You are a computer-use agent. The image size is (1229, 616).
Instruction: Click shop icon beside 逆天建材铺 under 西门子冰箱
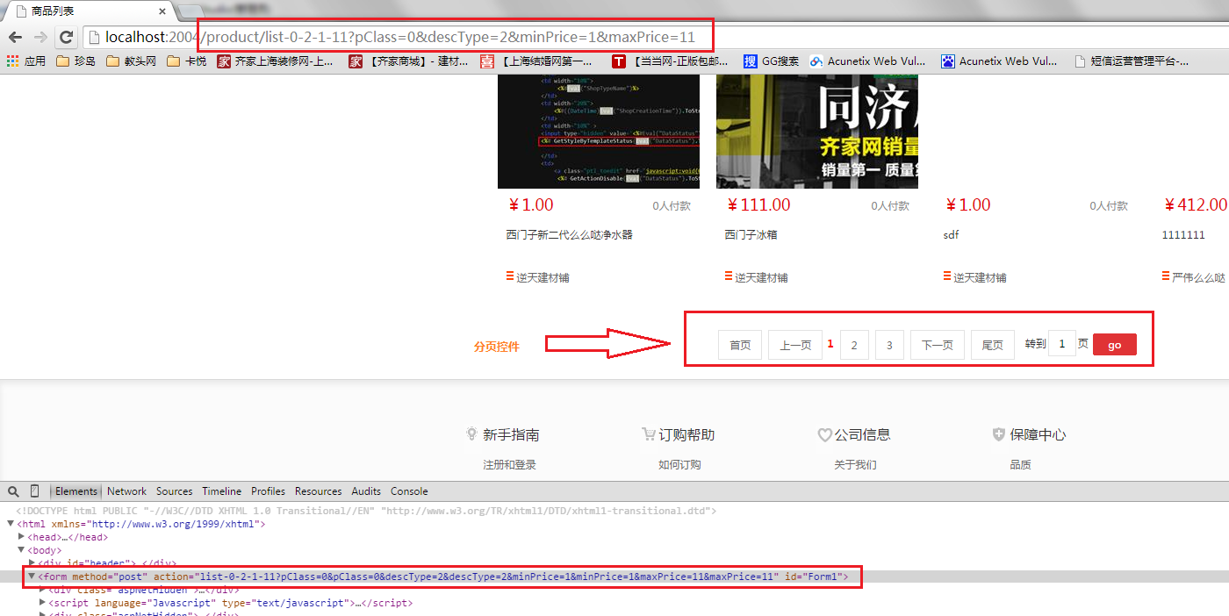729,276
